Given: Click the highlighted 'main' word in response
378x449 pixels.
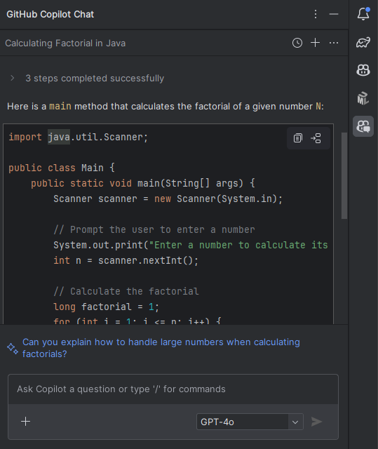Looking at the screenshot, I should pos(60,106).
